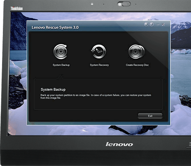This screenshot has width=191, height=166.
Task: Click the "Back up your system partition" description text
Action: coord(96,97)
